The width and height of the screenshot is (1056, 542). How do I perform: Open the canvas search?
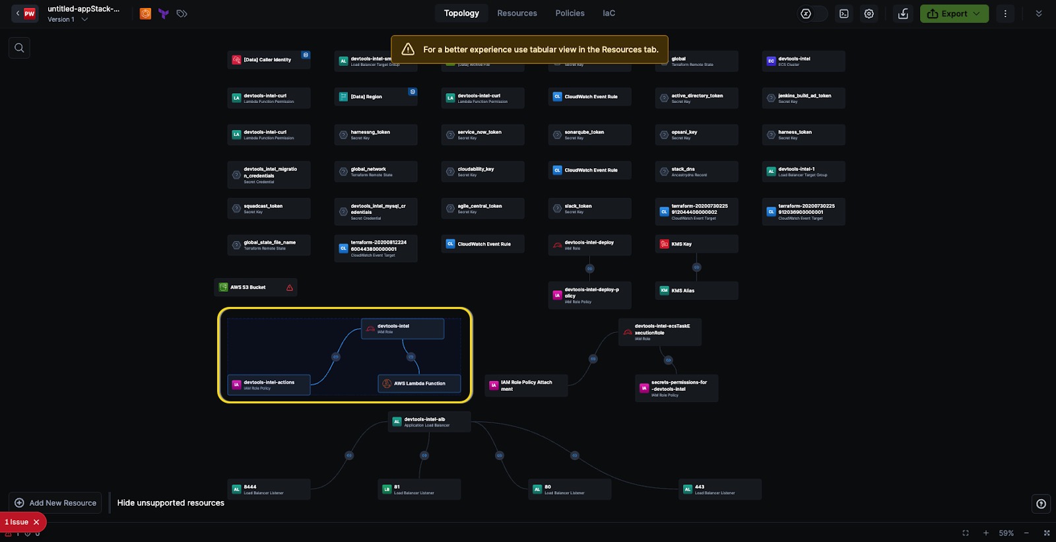19,48
